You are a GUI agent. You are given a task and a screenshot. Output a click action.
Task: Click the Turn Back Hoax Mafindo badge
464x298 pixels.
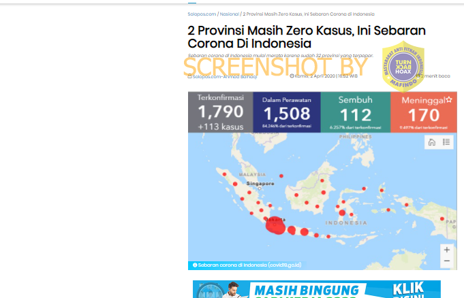[x=403, y=67]
